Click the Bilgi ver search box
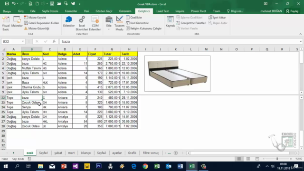The image size is (304, 171). (x=235, y=11)
